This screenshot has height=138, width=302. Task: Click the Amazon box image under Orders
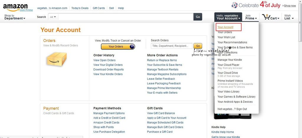(x=57, y=59)
